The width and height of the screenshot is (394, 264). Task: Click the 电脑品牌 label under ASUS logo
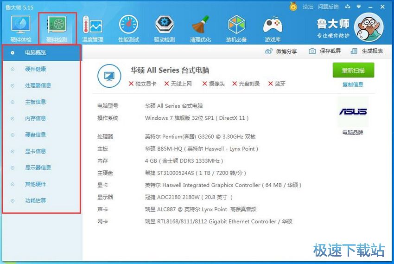(x=353, y=133)
